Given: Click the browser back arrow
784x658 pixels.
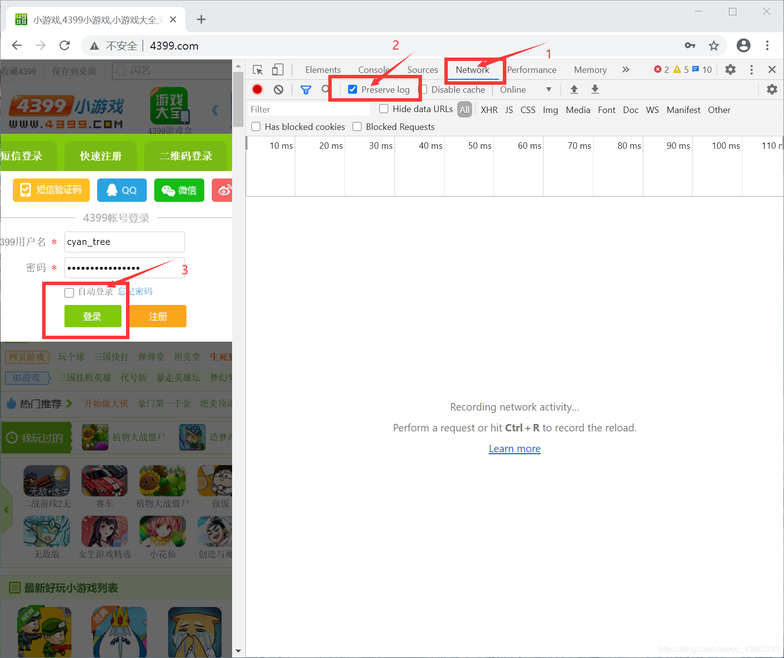Looking at the screenshot, I should coord(17,46).
